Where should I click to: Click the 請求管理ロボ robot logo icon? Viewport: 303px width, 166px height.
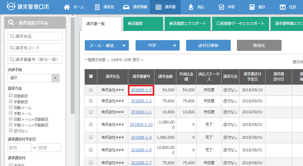point(11,7)
